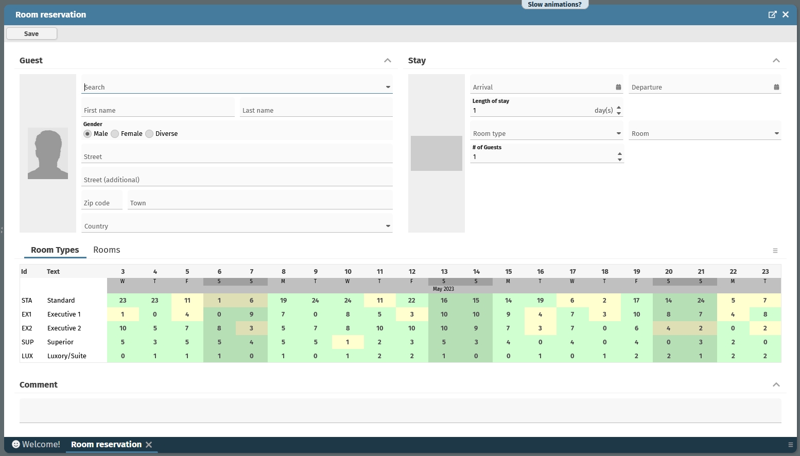This screenshot has width=800, height=456.
Task: Open the Arrival date calendar picker
Action: (x=618, y=87)
